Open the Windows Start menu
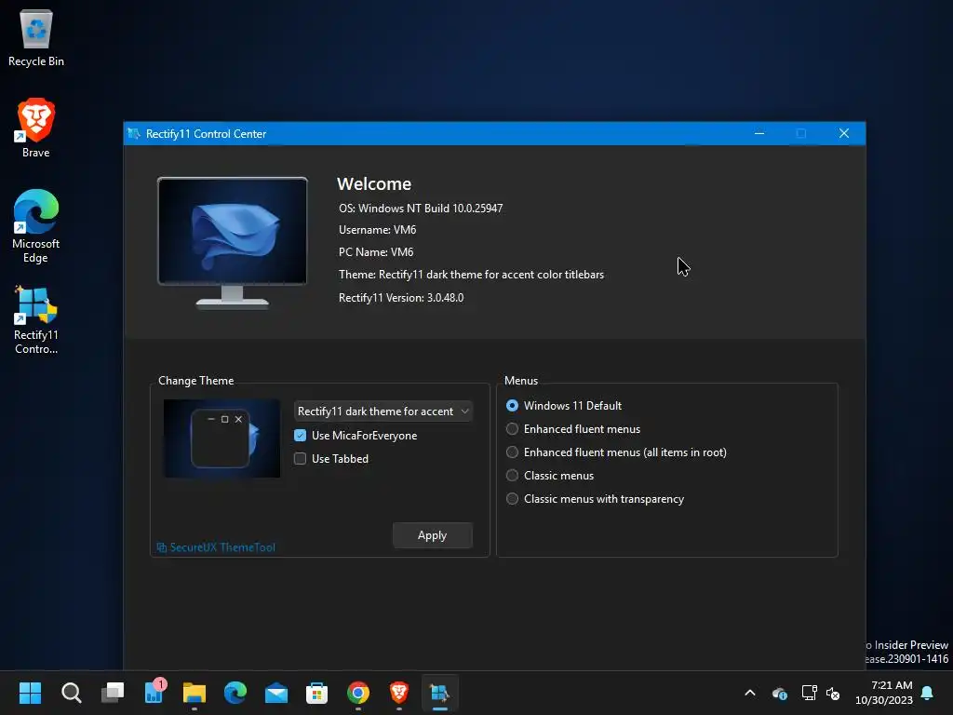Viewport: 953px width, 715px height. tap(30, 693)
